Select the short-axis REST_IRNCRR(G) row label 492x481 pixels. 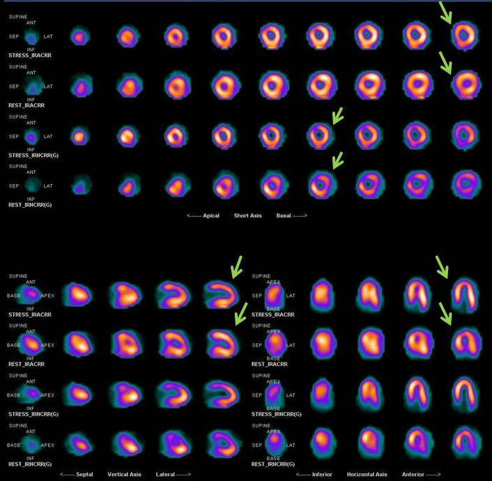tap(30, 205)
